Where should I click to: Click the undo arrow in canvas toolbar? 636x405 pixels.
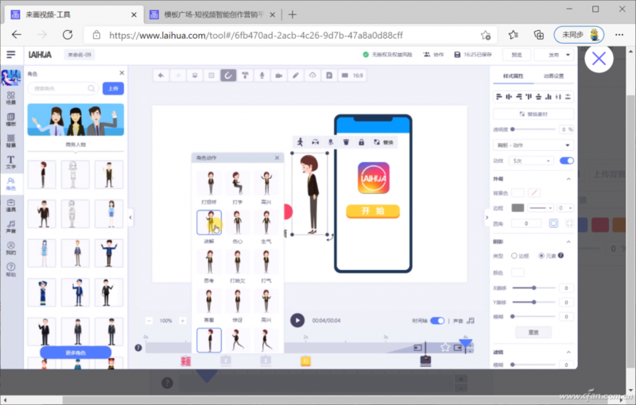coord(161,75)
